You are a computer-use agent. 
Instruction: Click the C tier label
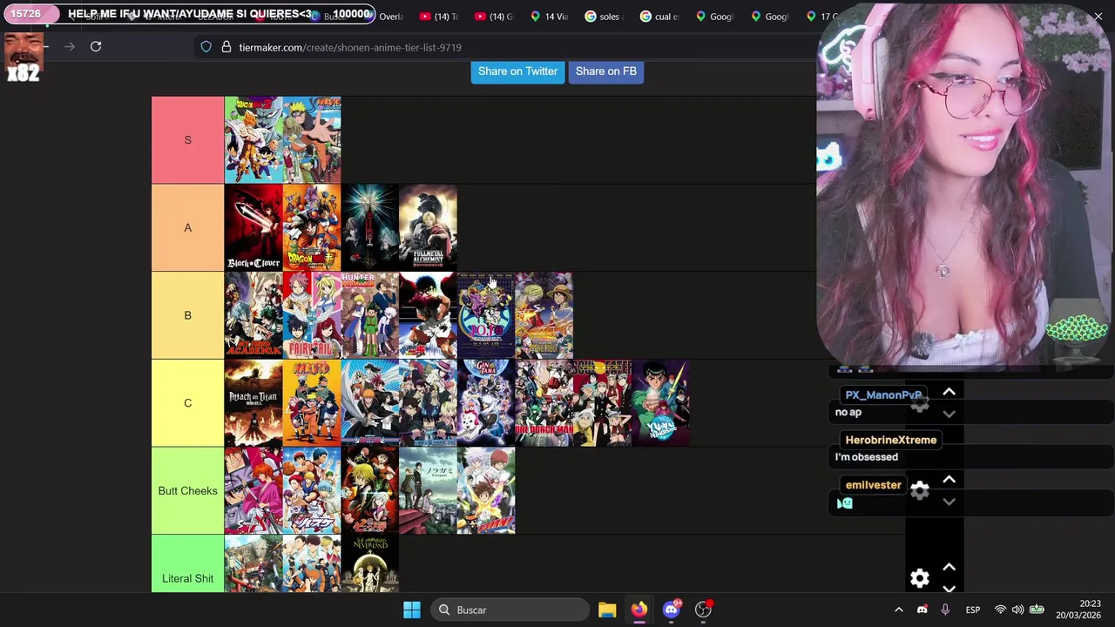187,403
